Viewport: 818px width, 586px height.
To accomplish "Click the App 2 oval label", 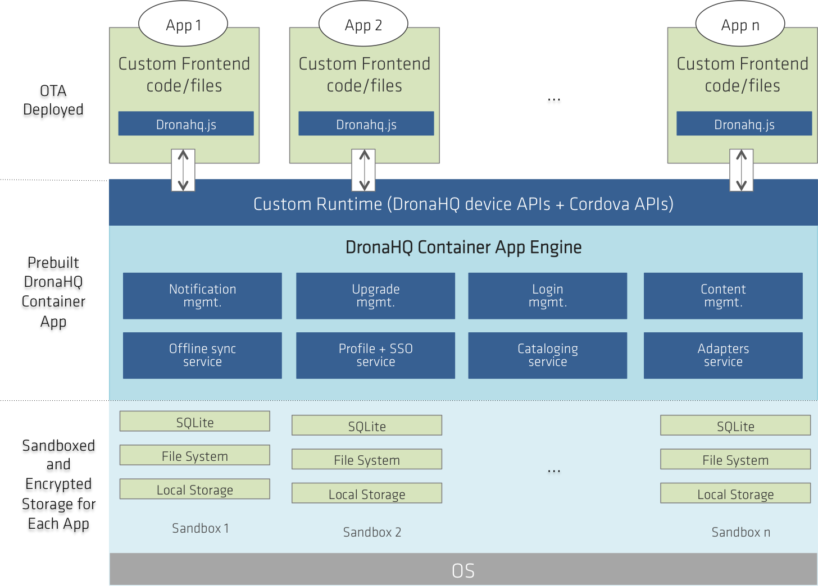I will coord(363,24).
